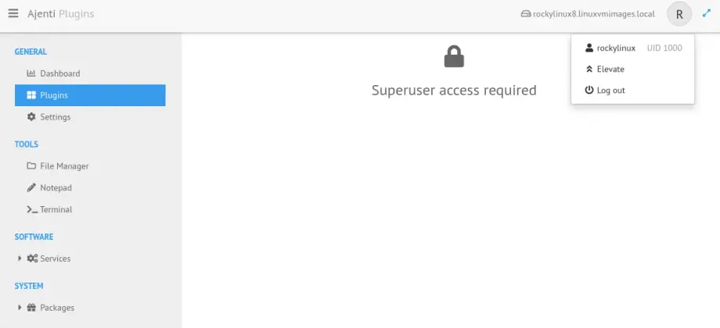Click the Ajenti title in header
The width and height of the screenshot is (720, 328).
point(41,14)
